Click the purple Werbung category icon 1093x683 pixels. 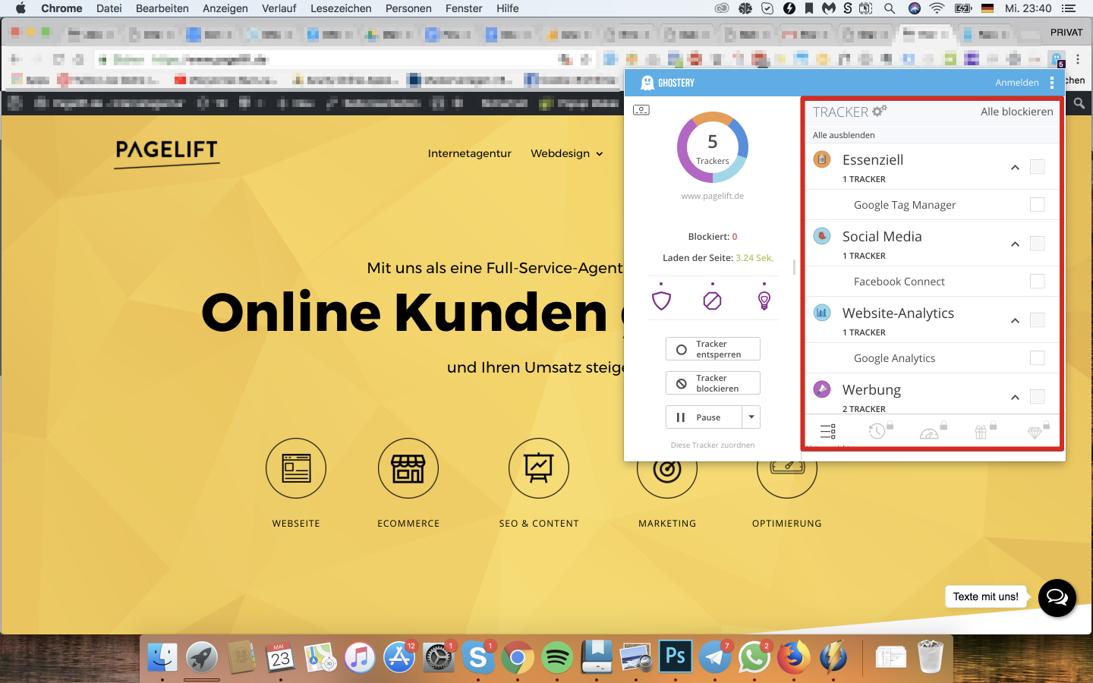point(822,389)
